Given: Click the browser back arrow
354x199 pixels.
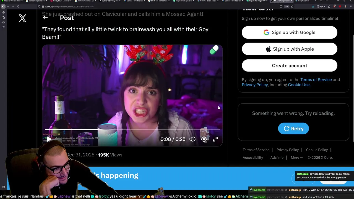Looking at the screenshot, I should 8,6.
